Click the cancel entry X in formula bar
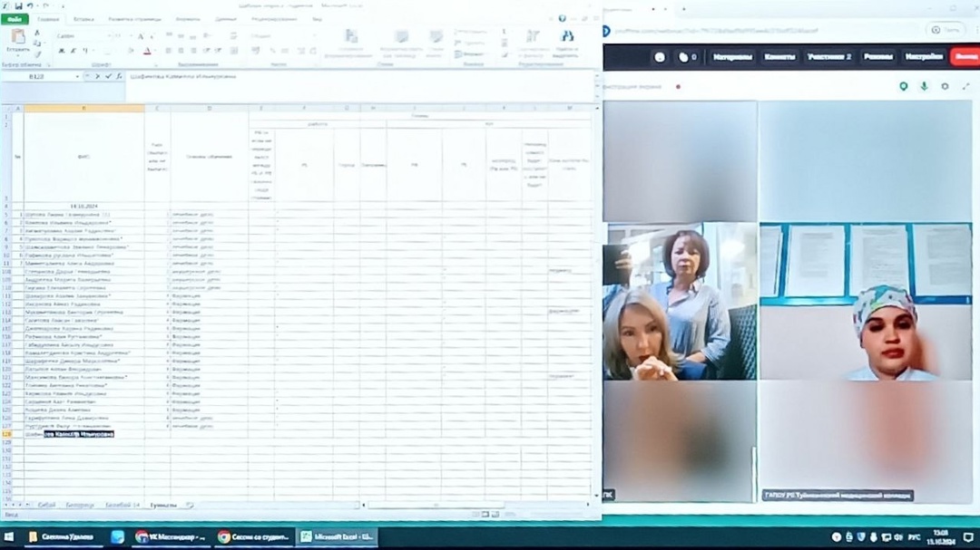Screen dimensions: 980x550 pyautogui.click(x=97, y=76)
